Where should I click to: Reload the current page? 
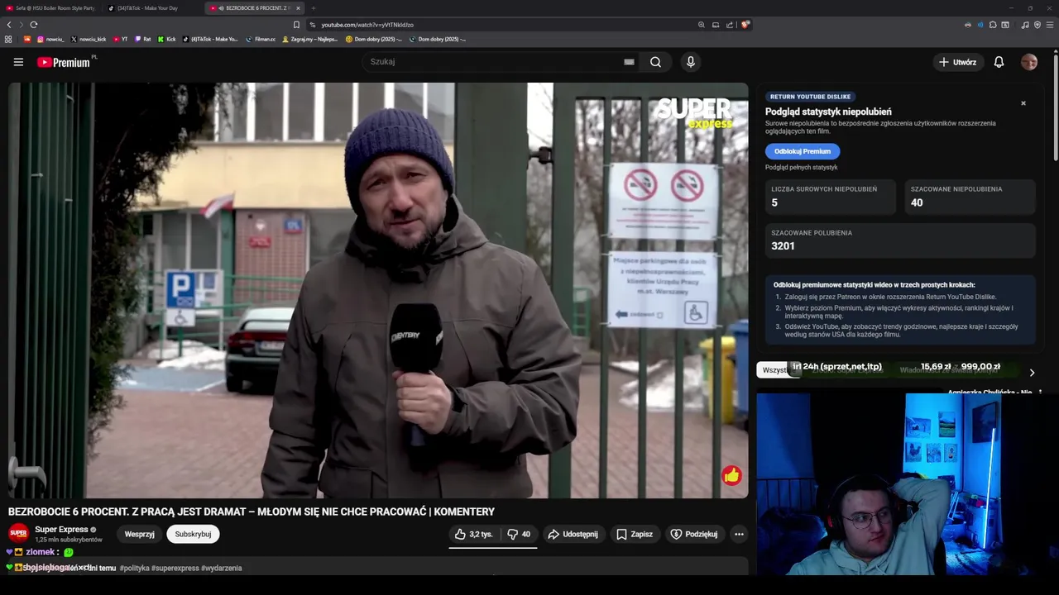(x=34, y=25)
